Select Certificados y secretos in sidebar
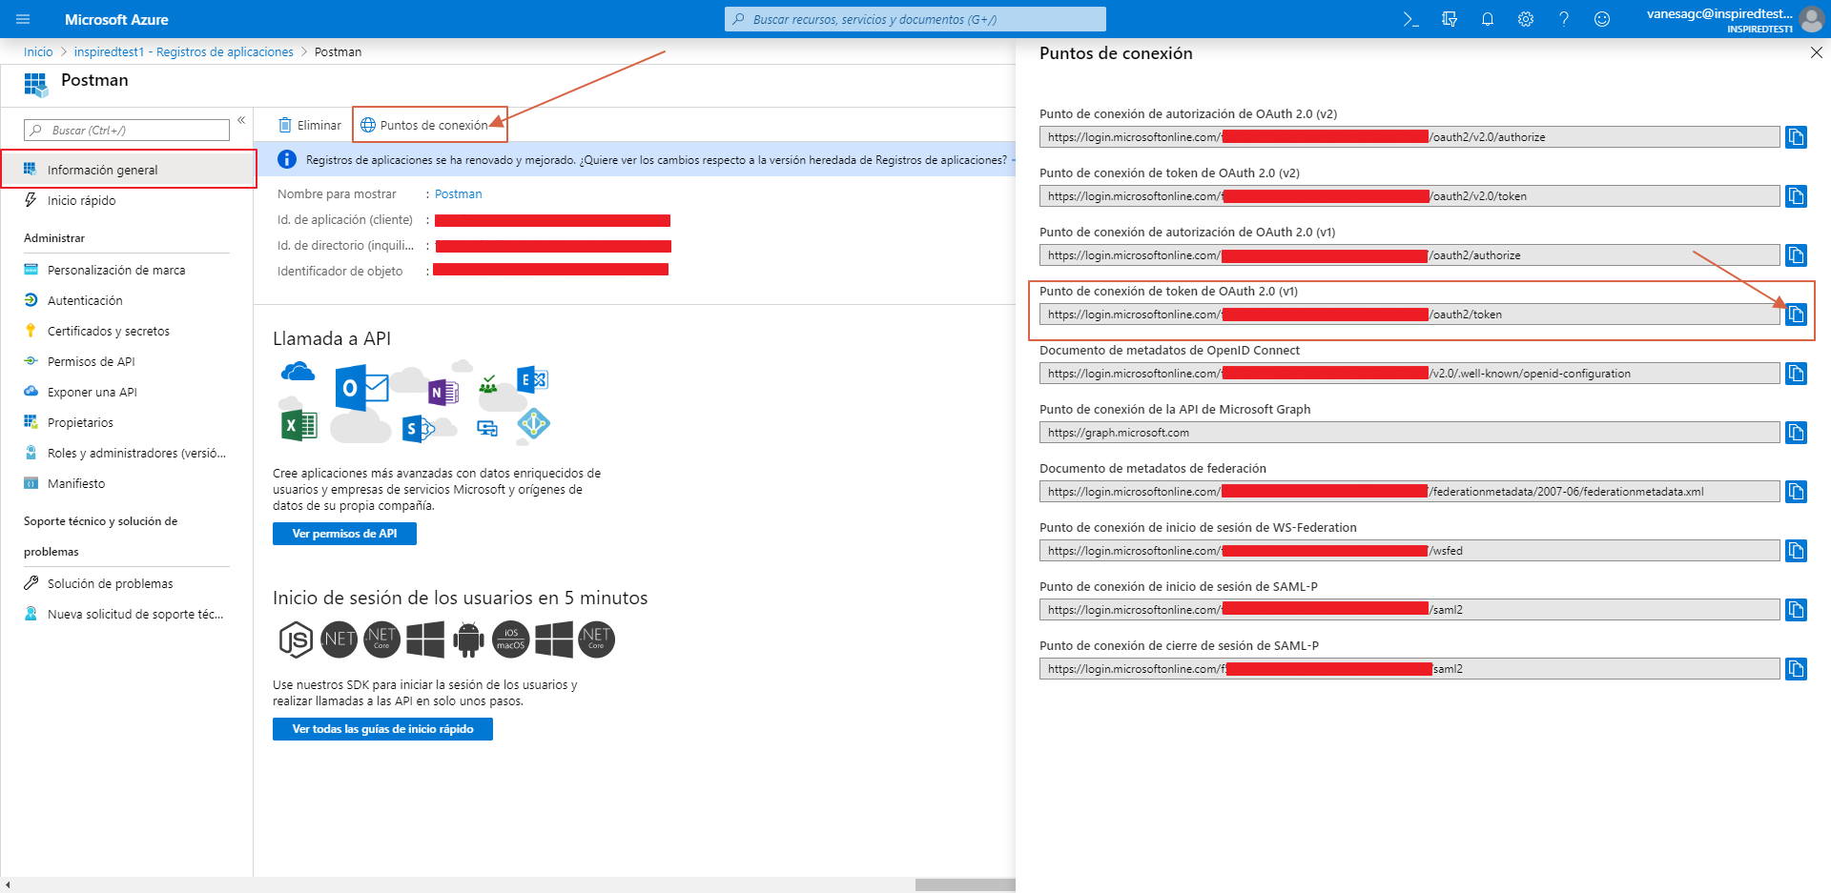1831x893 pixels. [x=109, y=331]
